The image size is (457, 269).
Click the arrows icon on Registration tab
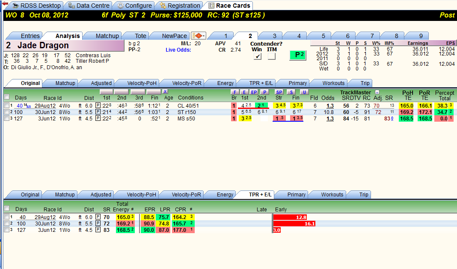[163, 6]
